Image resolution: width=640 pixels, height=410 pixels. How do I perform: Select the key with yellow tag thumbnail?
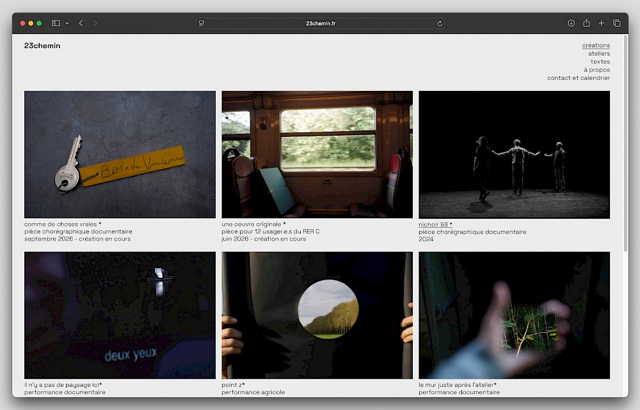[120, 154]
